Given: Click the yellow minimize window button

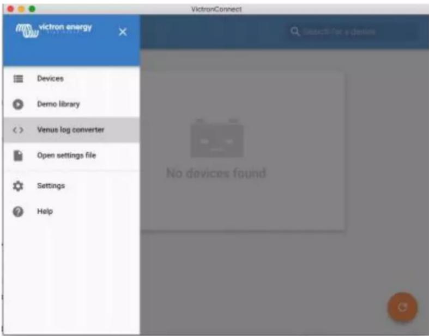Looking at the screenshot, I should tap(21, 9).
